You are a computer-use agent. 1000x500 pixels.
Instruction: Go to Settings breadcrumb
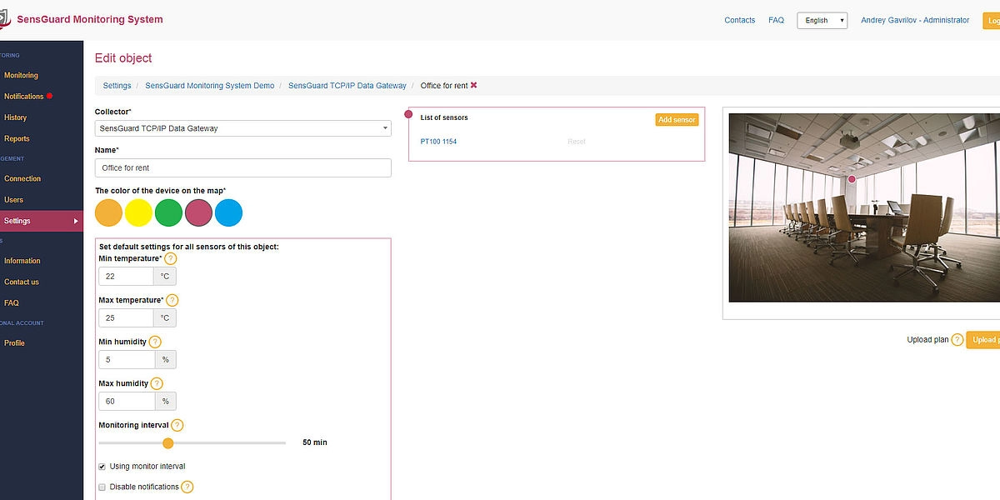coord(117,86)
